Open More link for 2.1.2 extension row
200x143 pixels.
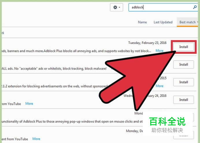(160, 86)
